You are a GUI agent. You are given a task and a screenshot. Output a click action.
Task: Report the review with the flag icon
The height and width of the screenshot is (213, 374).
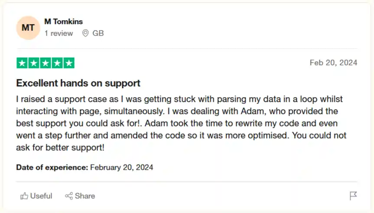point(353,196)
